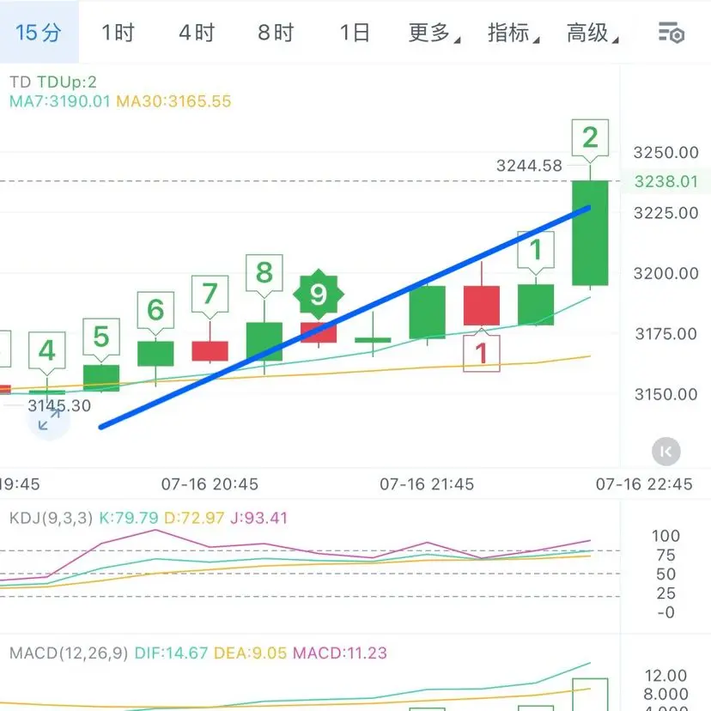Image resolution: width=711 pixels, height=711 pixels.
Task: Click the high price label 3244.58
Action: (529, 166)
